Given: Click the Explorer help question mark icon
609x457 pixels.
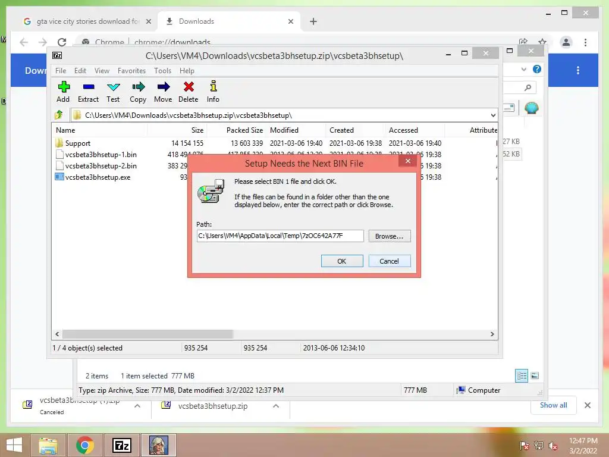Looking at the screenshot, I should click(537, 69).
